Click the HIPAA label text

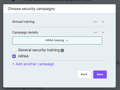(x=23, y=56)
